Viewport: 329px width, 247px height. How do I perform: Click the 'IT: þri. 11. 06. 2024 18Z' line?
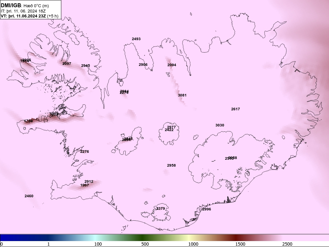coord(23,11)
